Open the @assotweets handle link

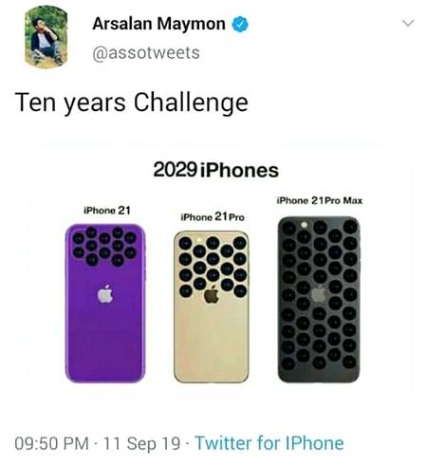[x=146, y=53]
